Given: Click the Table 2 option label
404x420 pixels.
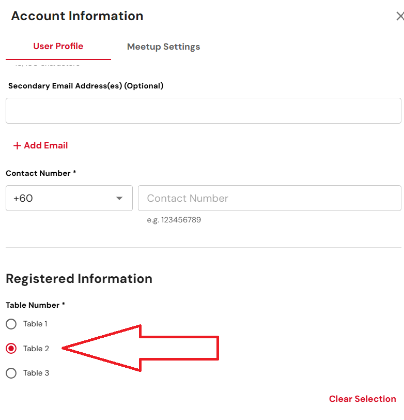Looking at the screenshot, I should click(x=36, y=349).
